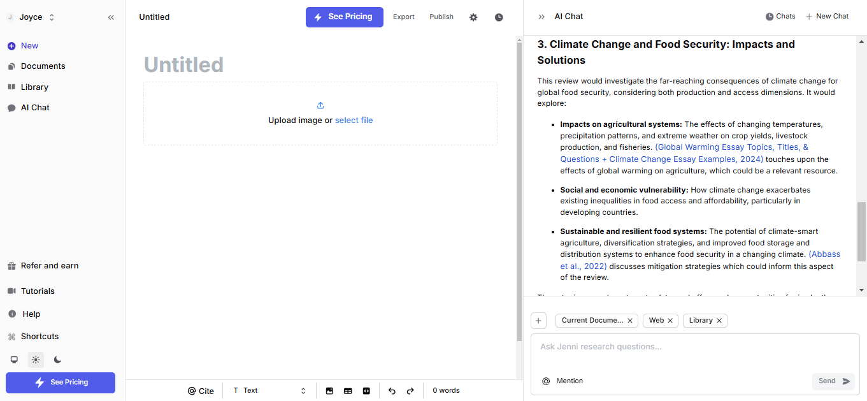This screenshot has width=867, height=401.
Task: Click the upload icon in image dropzone
Action: [320, 105]
